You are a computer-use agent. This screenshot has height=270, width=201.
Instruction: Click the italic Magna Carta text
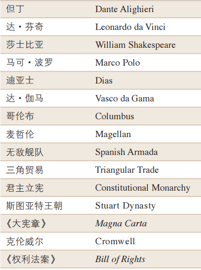(x=121, y=224)
